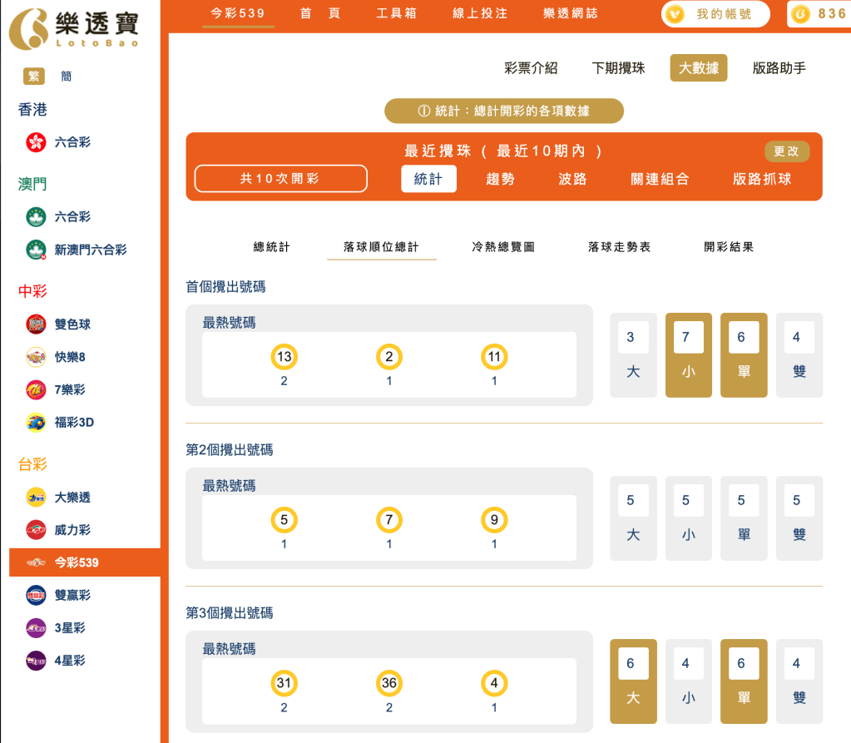
Task: Select the 大樂透 lottery icon
Action: [34, 497]
